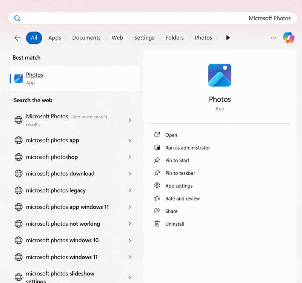Click the Open action for Photos
The width and height of the screenshot is (302, 283).
point(171,135)
